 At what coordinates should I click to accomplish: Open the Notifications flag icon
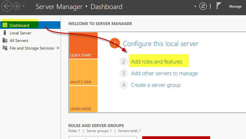(x=218, y=6)
